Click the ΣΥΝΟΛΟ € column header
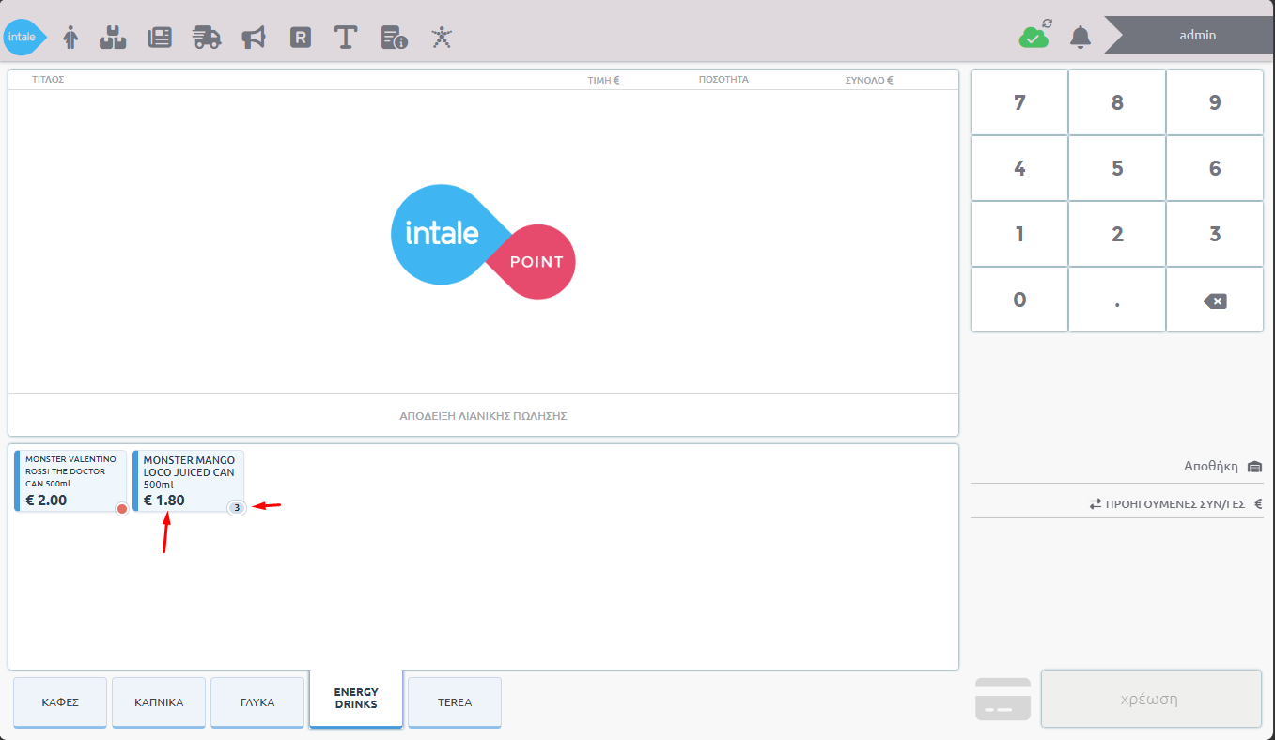The width and height of the screenshot is (1275, 740). point(869,80)
